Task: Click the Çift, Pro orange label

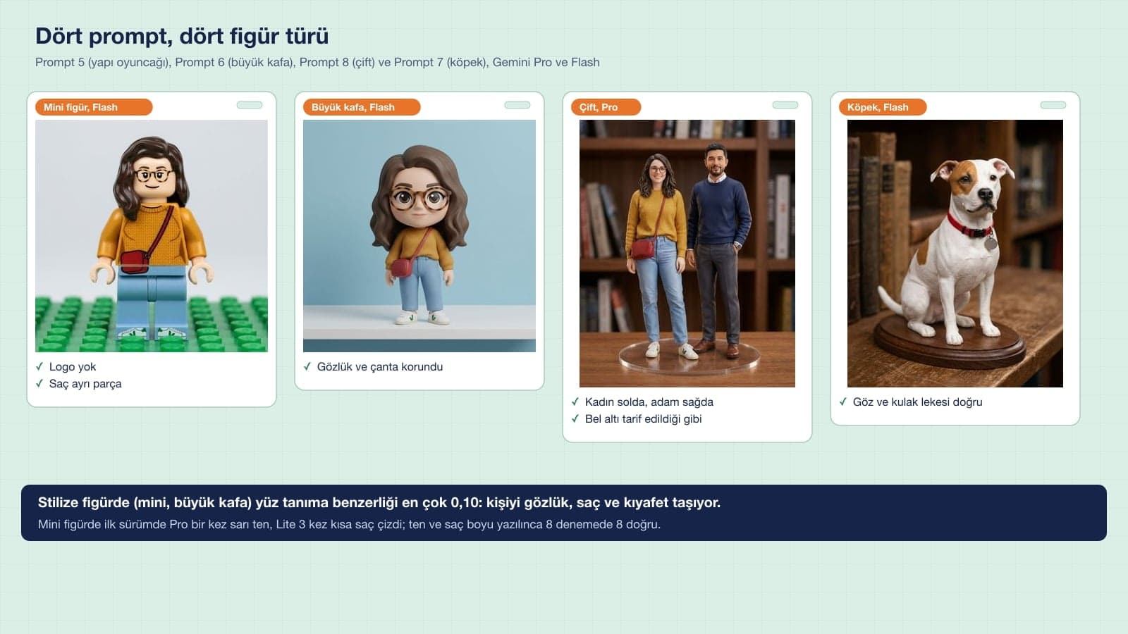Action: click(x=606, y=107)
